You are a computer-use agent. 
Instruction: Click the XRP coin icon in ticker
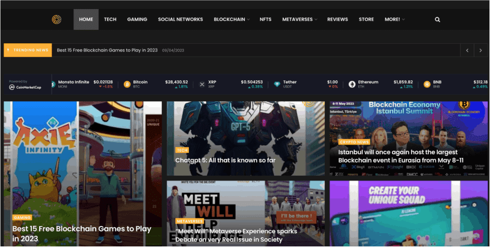point(202,84)
